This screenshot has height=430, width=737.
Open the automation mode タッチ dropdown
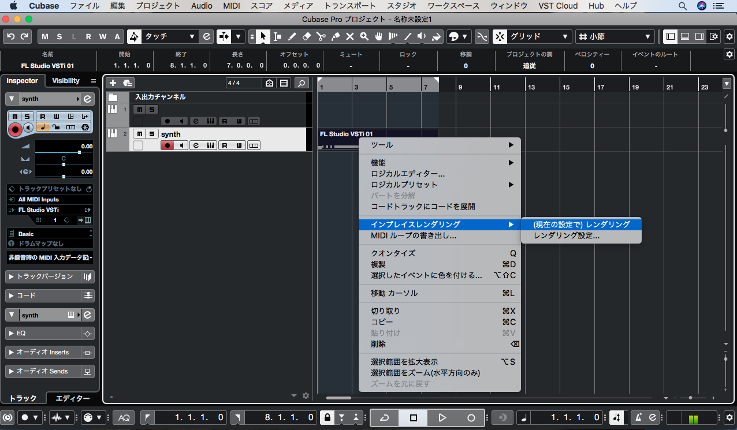point(170,36)
